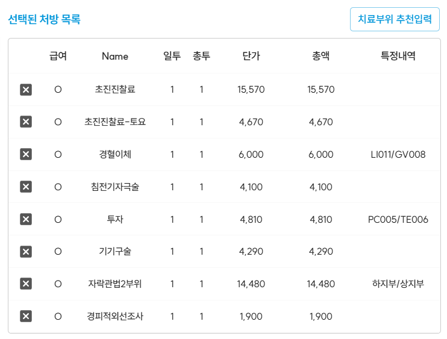Click the 단가 column header
Viewport: 447px width, 339px height.
pos(251,56)
